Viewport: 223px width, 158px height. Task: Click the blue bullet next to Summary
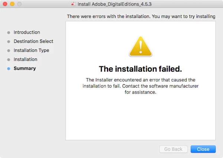pos(9,69)
